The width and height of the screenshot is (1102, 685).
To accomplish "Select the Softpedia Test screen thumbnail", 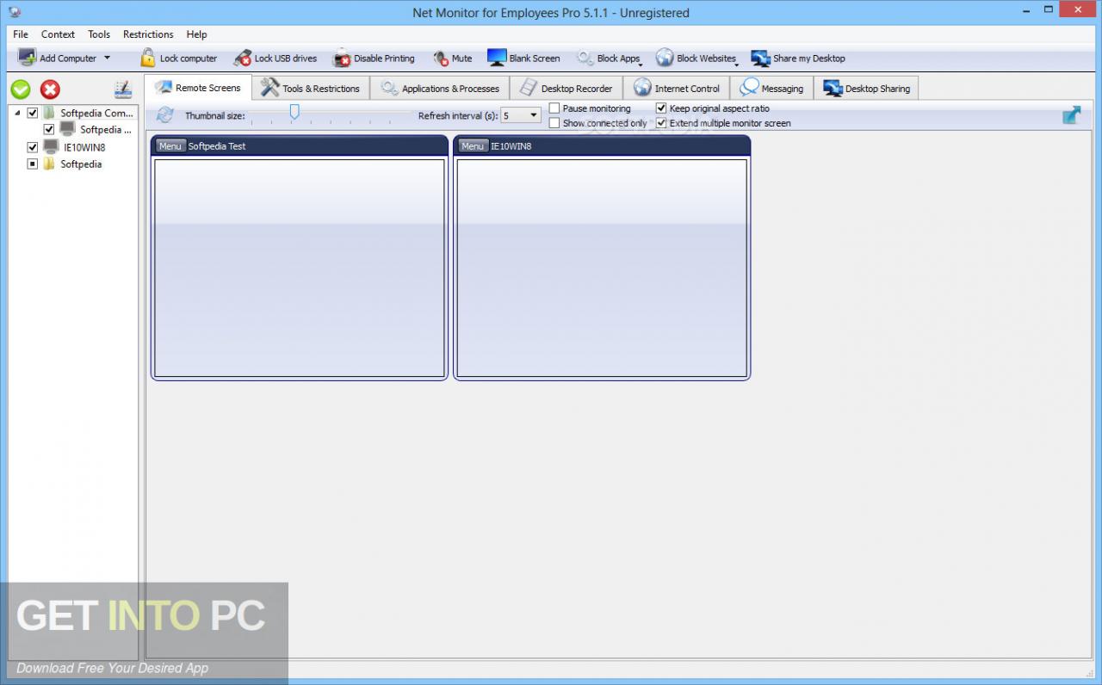I will click(300, 268).
